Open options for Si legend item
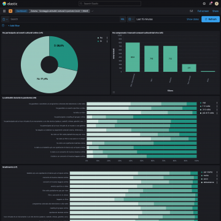The image size is (221, 221). point(107,41)
